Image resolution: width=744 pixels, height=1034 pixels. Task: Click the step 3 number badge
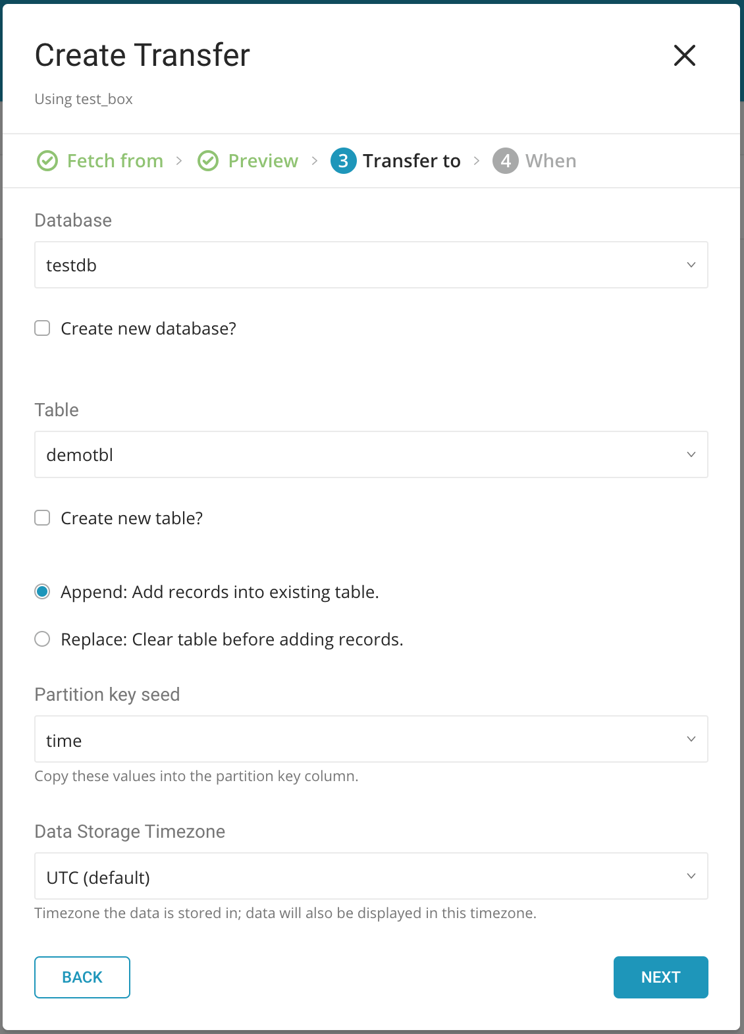(x=343, y=161)
